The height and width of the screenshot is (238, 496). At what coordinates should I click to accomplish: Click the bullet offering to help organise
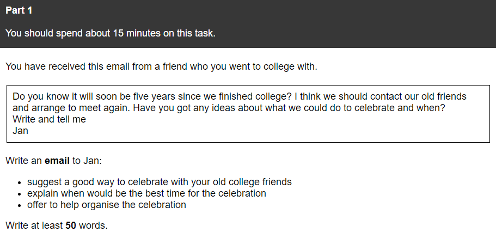click(107, 205)
